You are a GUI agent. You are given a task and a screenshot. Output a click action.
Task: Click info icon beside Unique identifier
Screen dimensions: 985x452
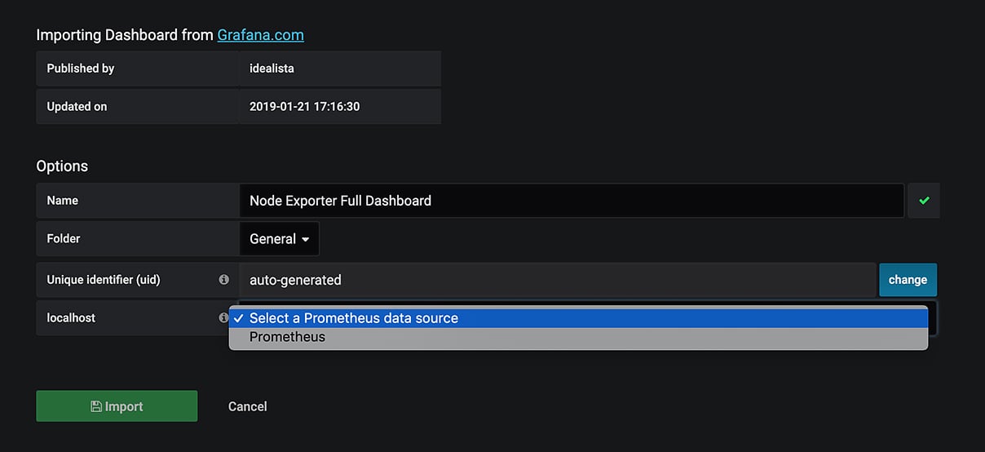(x=223, y=279)
